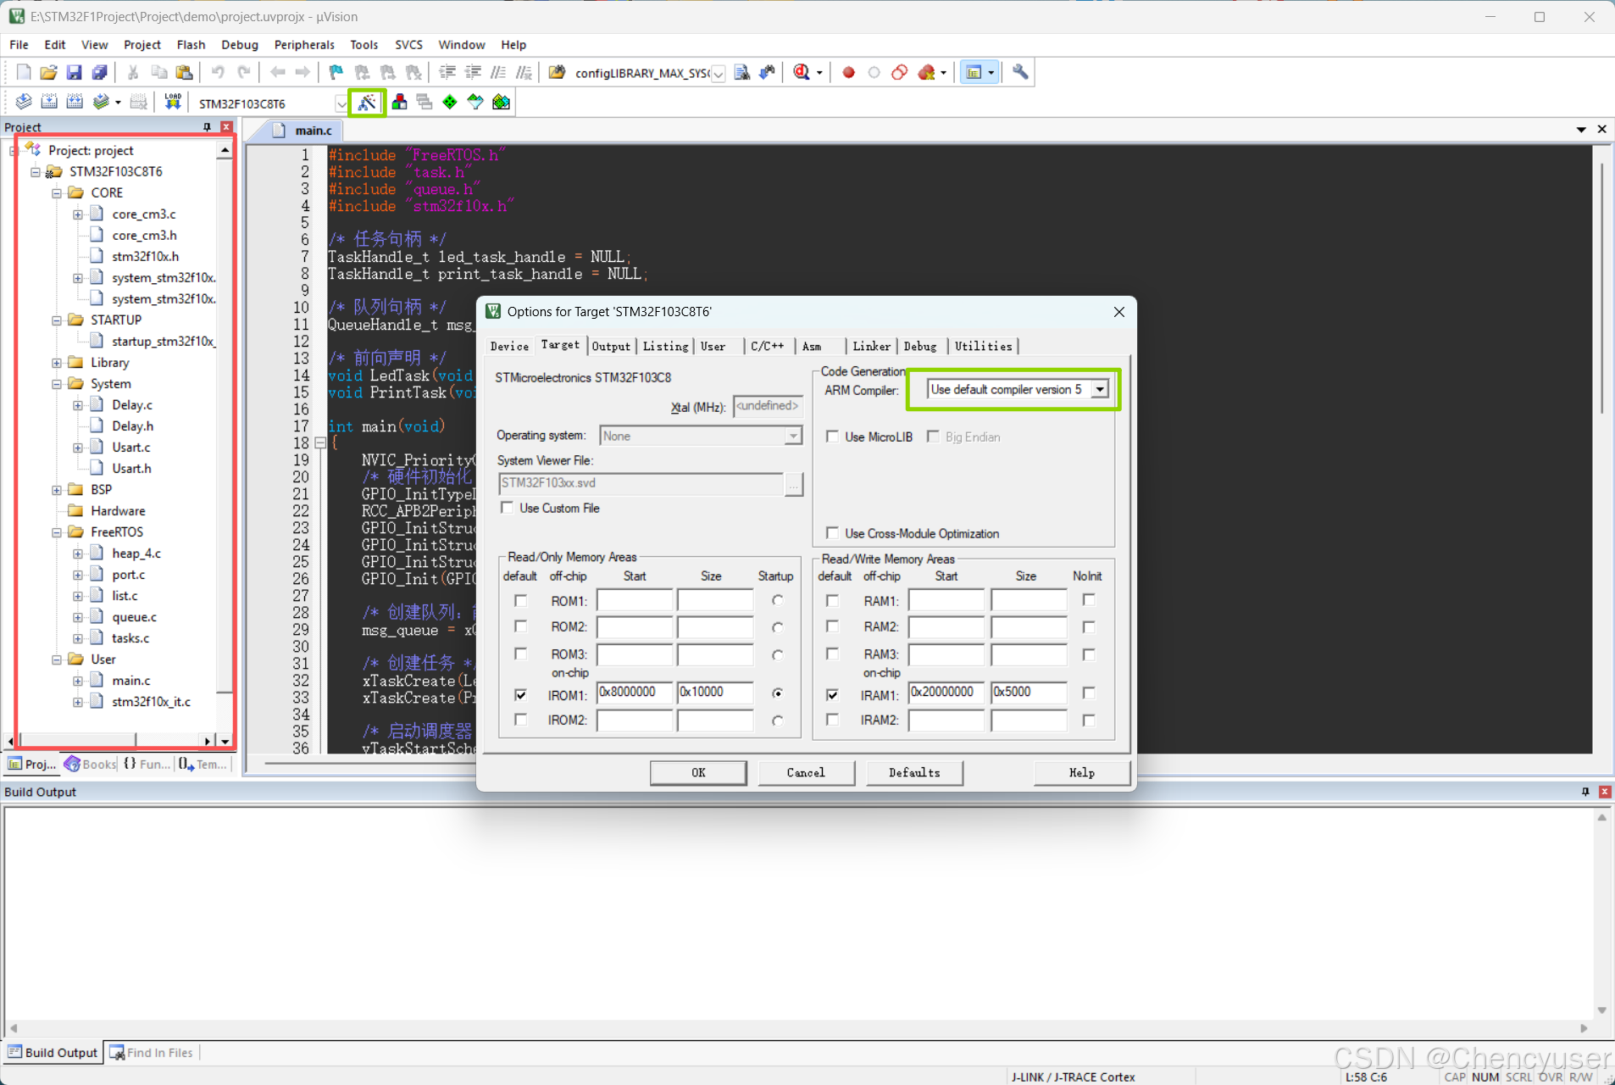The width and height of the screenshot is (1615, 1085).
Task: Collapse the CORE folder in project tree
Action: click(x=57, y=192)
